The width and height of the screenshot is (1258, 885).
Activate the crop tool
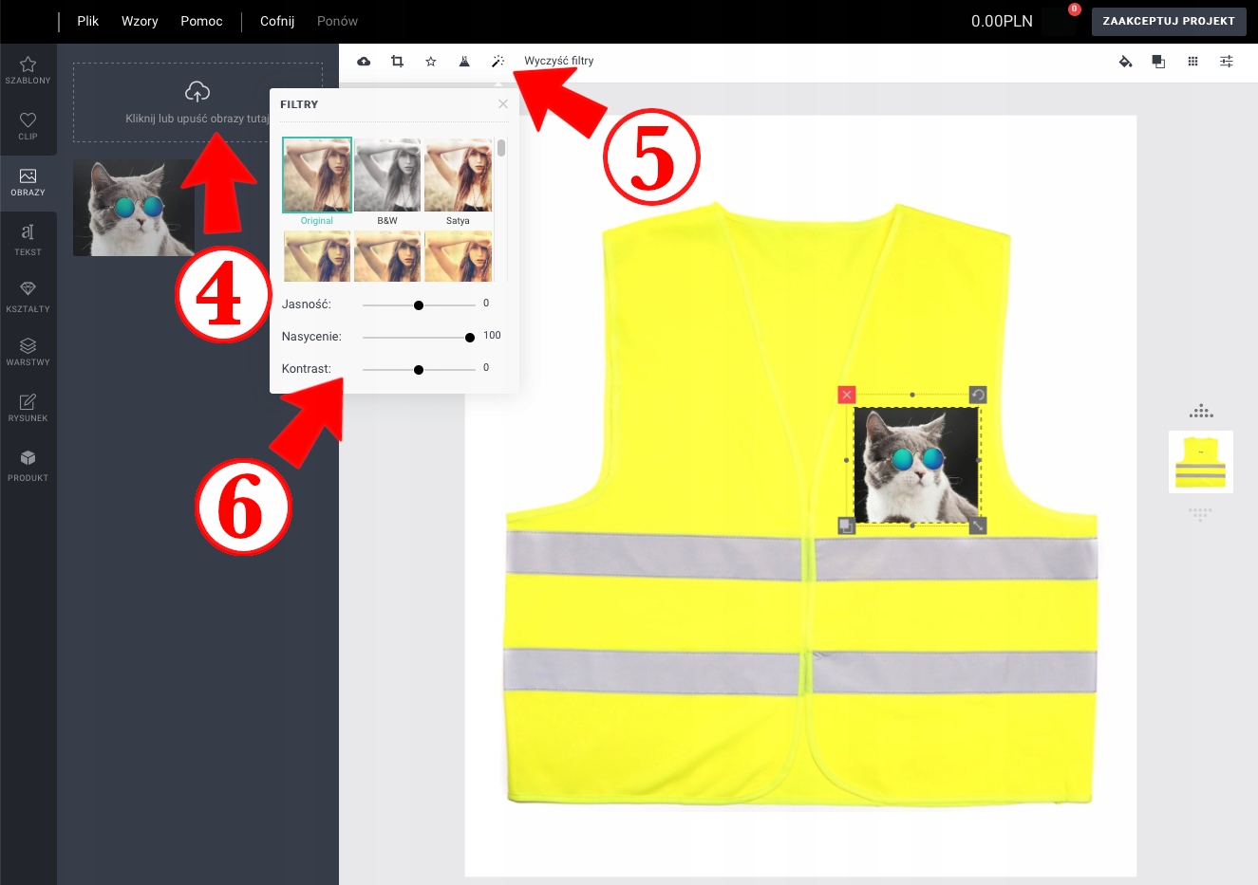pos(397,62)
